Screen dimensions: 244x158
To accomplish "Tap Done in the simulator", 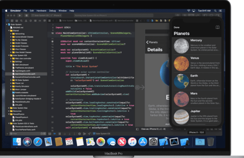I will click(177, 28).
